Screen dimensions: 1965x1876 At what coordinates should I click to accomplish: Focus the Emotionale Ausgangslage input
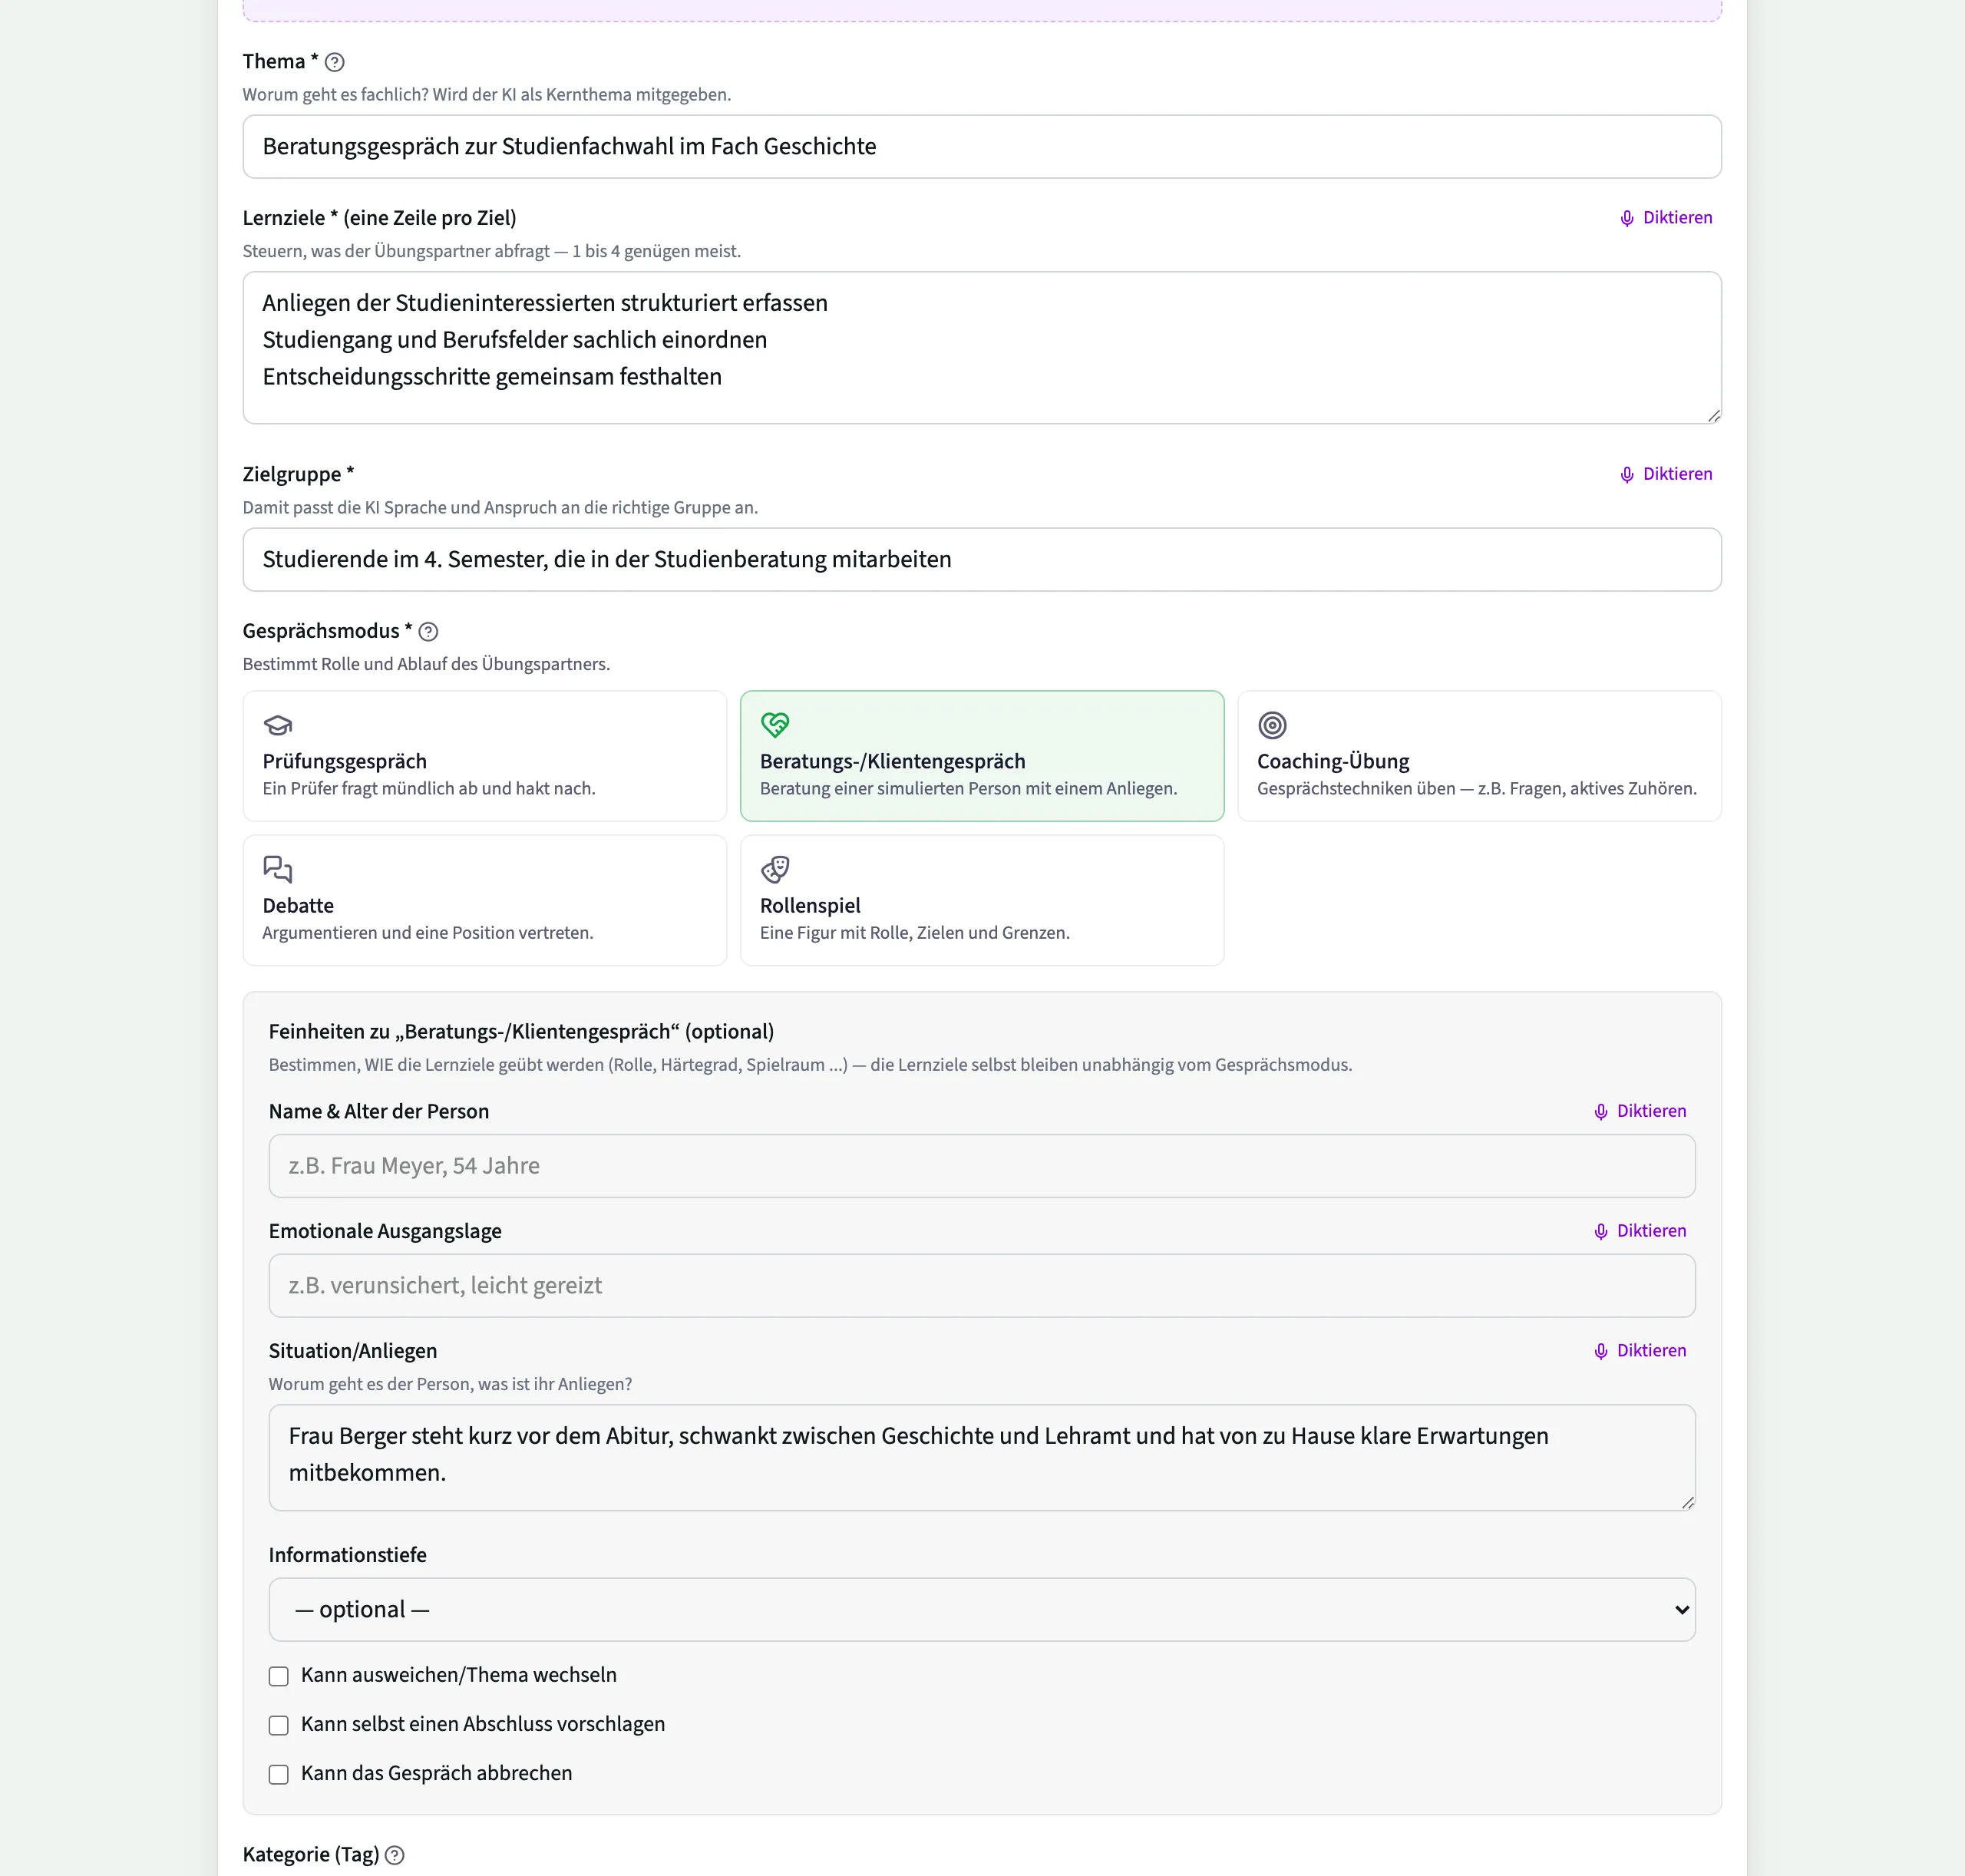point(982,1286)
